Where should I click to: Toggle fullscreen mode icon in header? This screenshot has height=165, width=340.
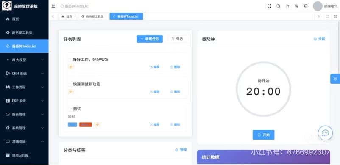click(x=269, y=6)
